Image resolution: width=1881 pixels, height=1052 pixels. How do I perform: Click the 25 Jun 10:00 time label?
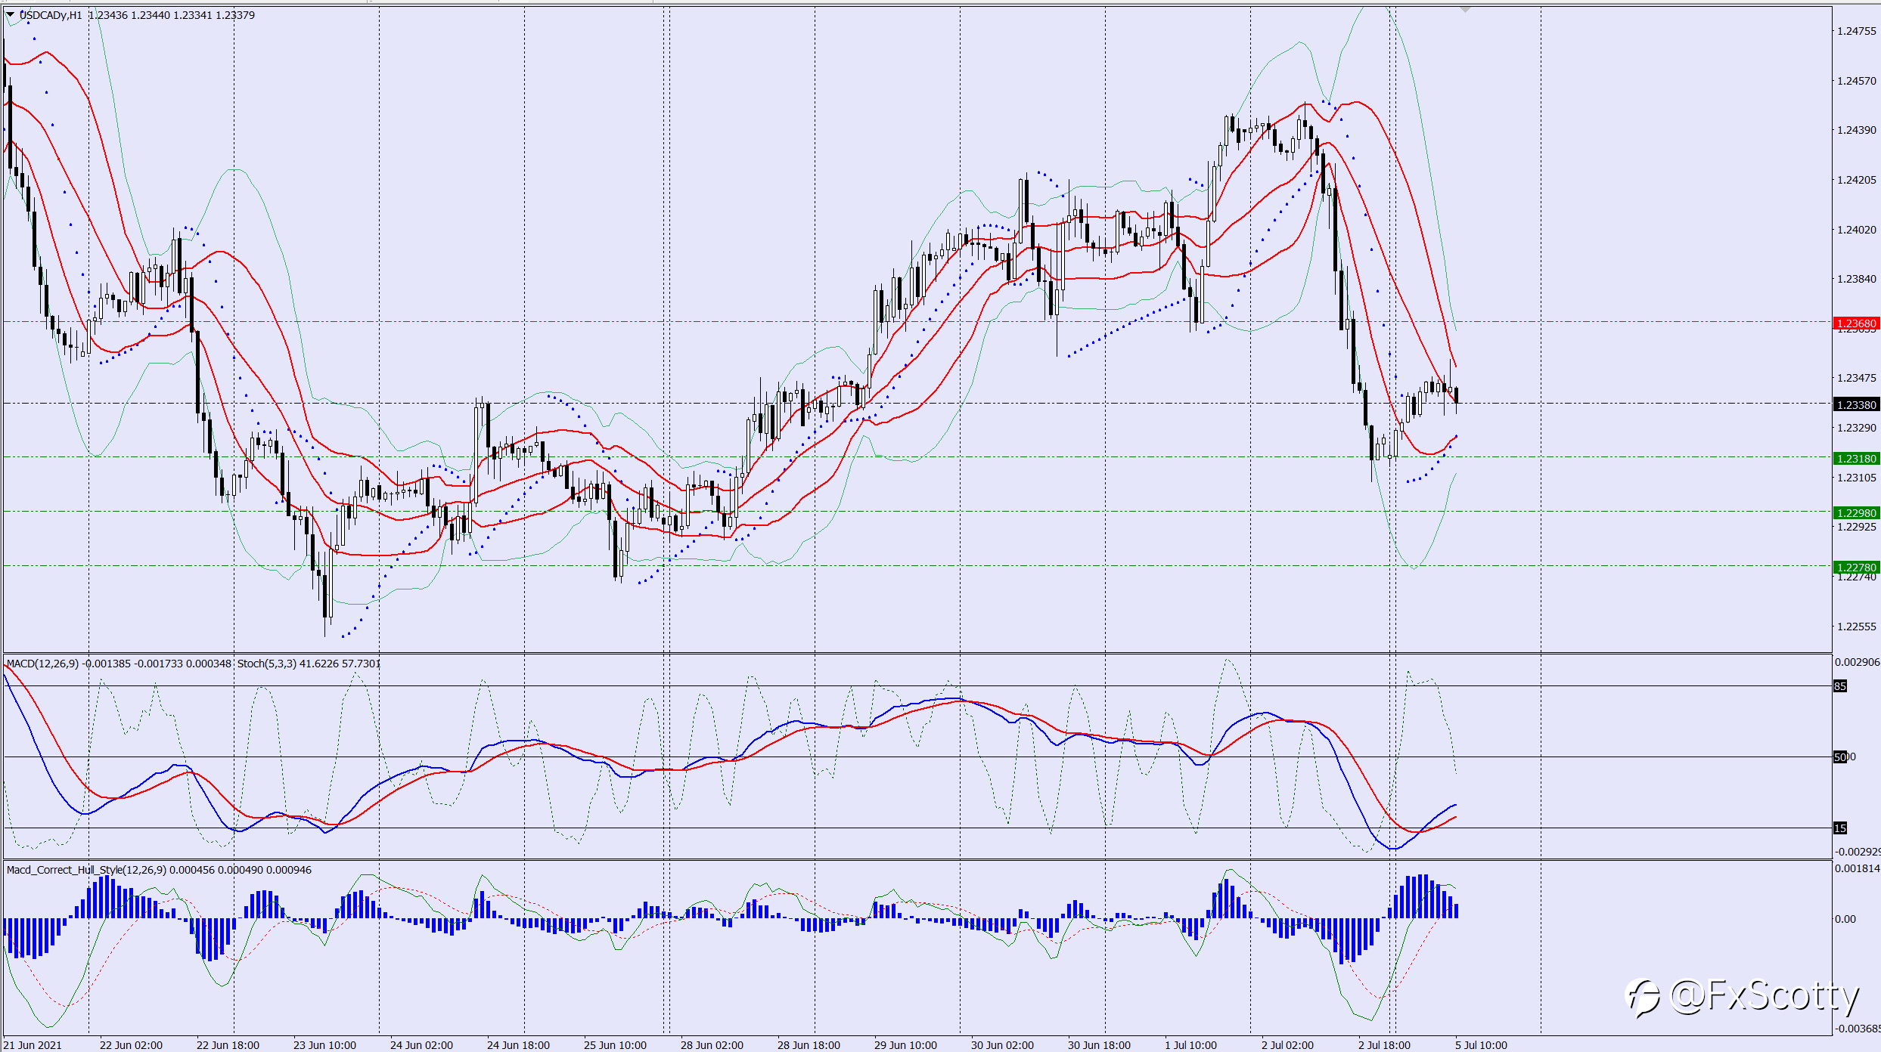pos(615,1045)
